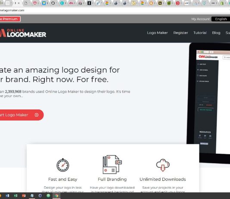Open PowerPoint from the taskbar
This screenshot has height=199, width=230.
pos(24,196)
